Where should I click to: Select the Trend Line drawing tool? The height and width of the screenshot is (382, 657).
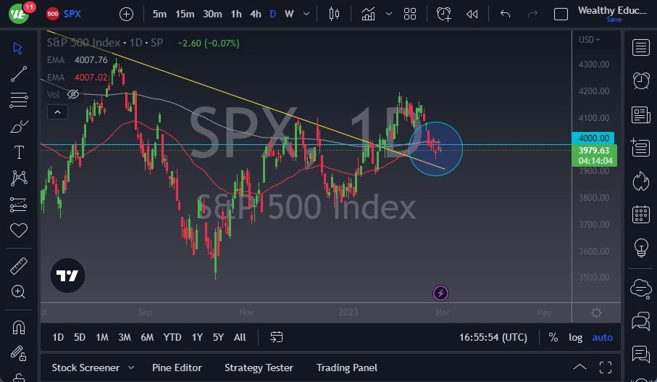(19, 73)
